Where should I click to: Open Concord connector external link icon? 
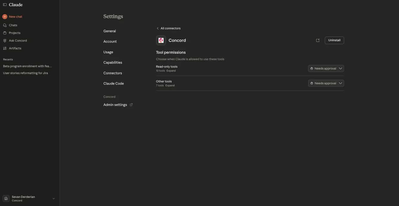pyautogui.click(x=318, y=40)
